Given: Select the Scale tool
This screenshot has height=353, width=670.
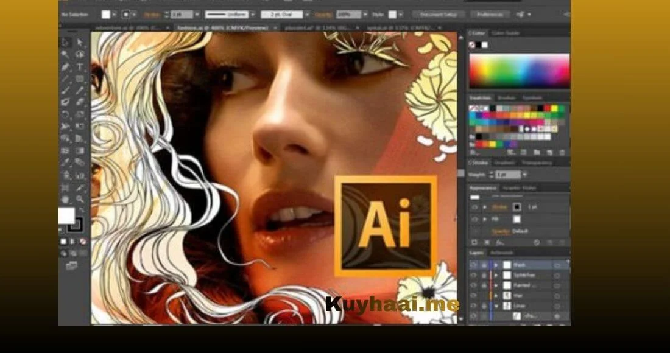Looking at the screenshot, I should point(80,114).
